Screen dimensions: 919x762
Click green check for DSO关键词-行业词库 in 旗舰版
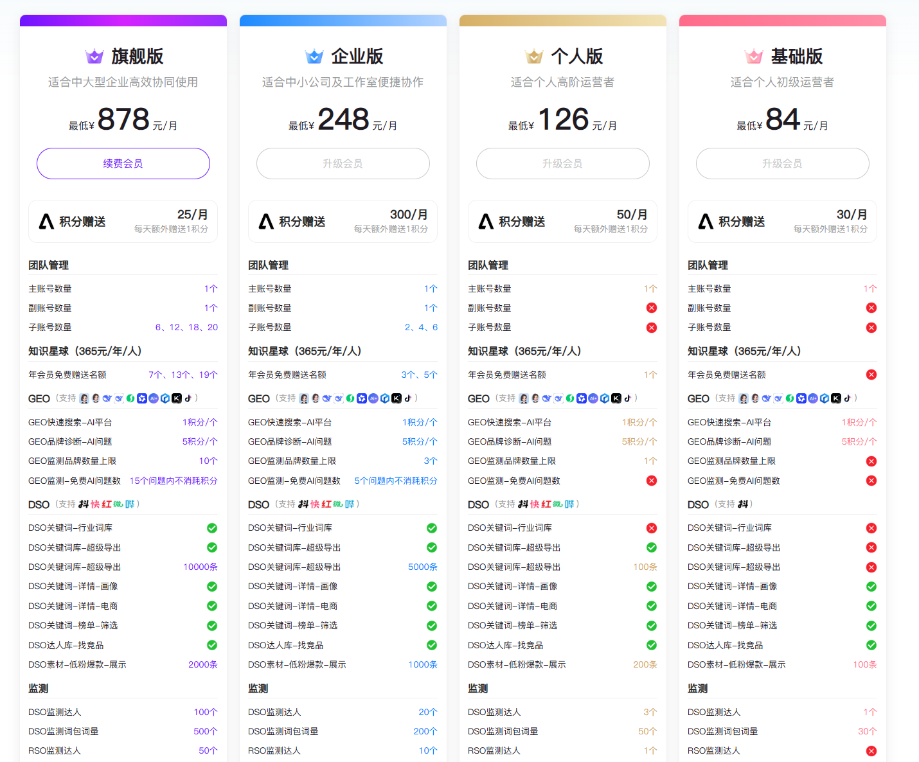212,528
